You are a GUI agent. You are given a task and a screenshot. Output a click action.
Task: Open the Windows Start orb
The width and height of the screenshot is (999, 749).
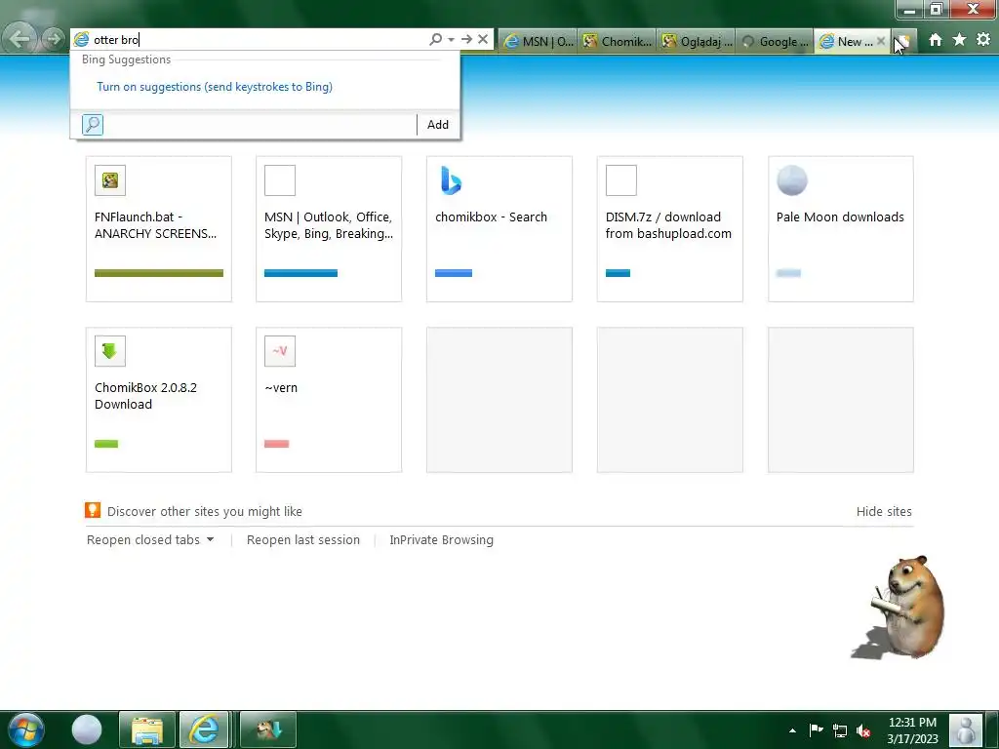pos(26,729)
